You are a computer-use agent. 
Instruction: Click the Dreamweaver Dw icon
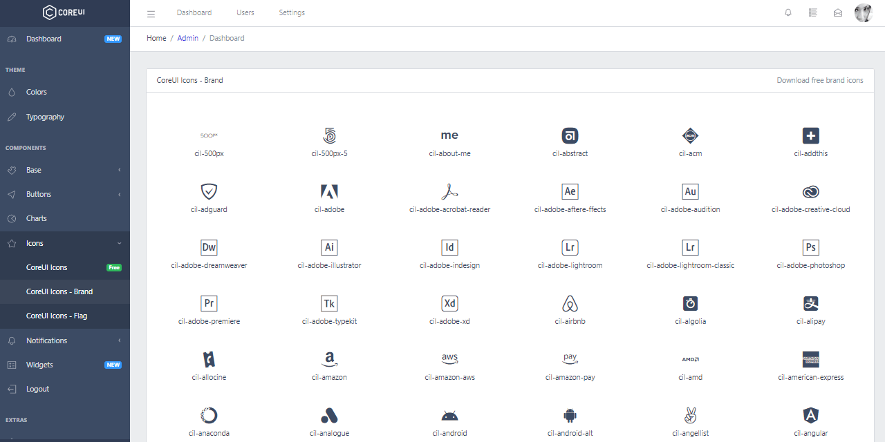point(209,247)
